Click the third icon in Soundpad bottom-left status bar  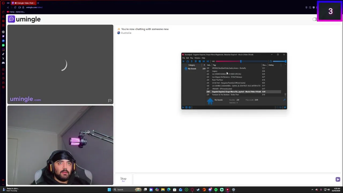click(x=190, y=107)
